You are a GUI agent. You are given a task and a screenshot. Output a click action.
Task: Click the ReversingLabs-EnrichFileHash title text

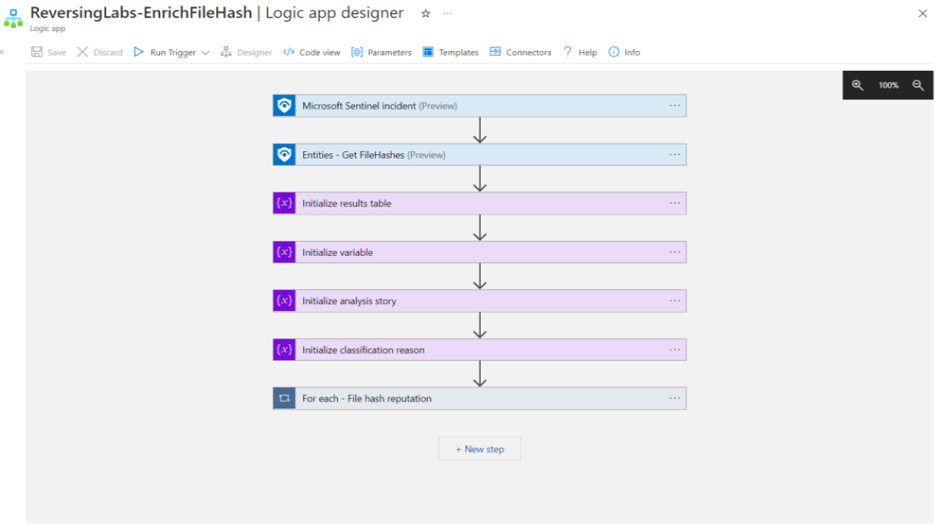[141, 13]
